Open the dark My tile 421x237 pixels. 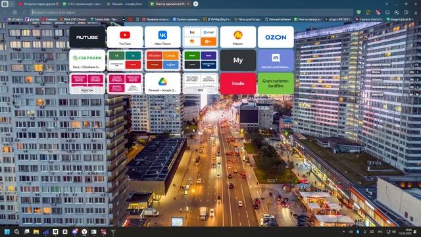click(x=238, y=60)
